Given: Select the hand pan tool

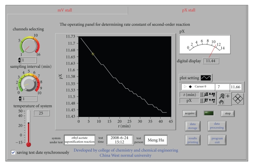Looking at the screenshot, I should click(221, 102).
